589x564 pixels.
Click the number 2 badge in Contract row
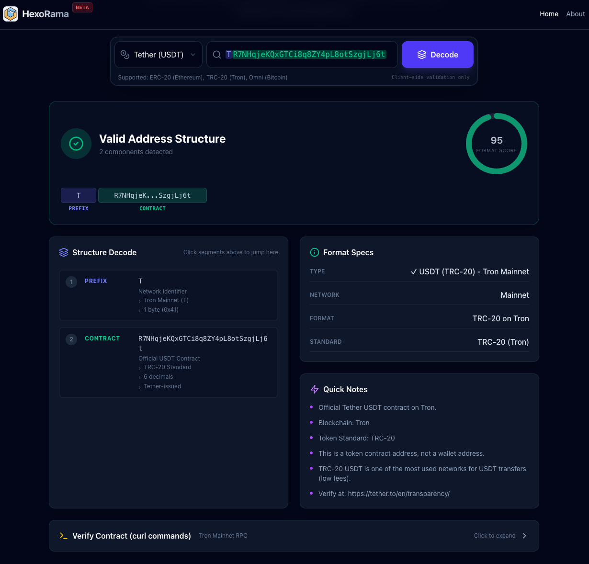coord(71,339)
